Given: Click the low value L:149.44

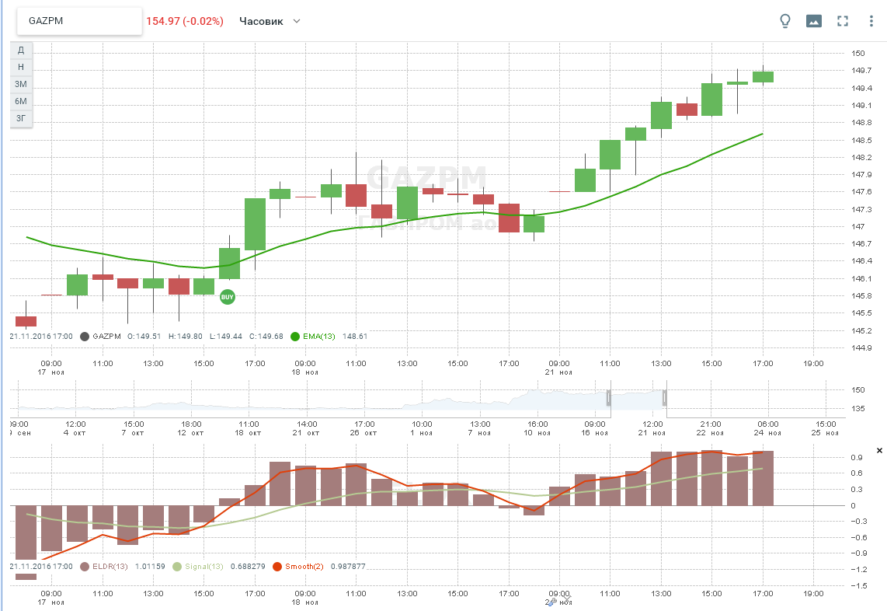Looking at the screenshot, I should (226, 337).
